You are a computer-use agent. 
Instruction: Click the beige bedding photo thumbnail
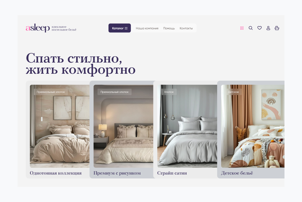pyautogui.click(x=60, y=126)
